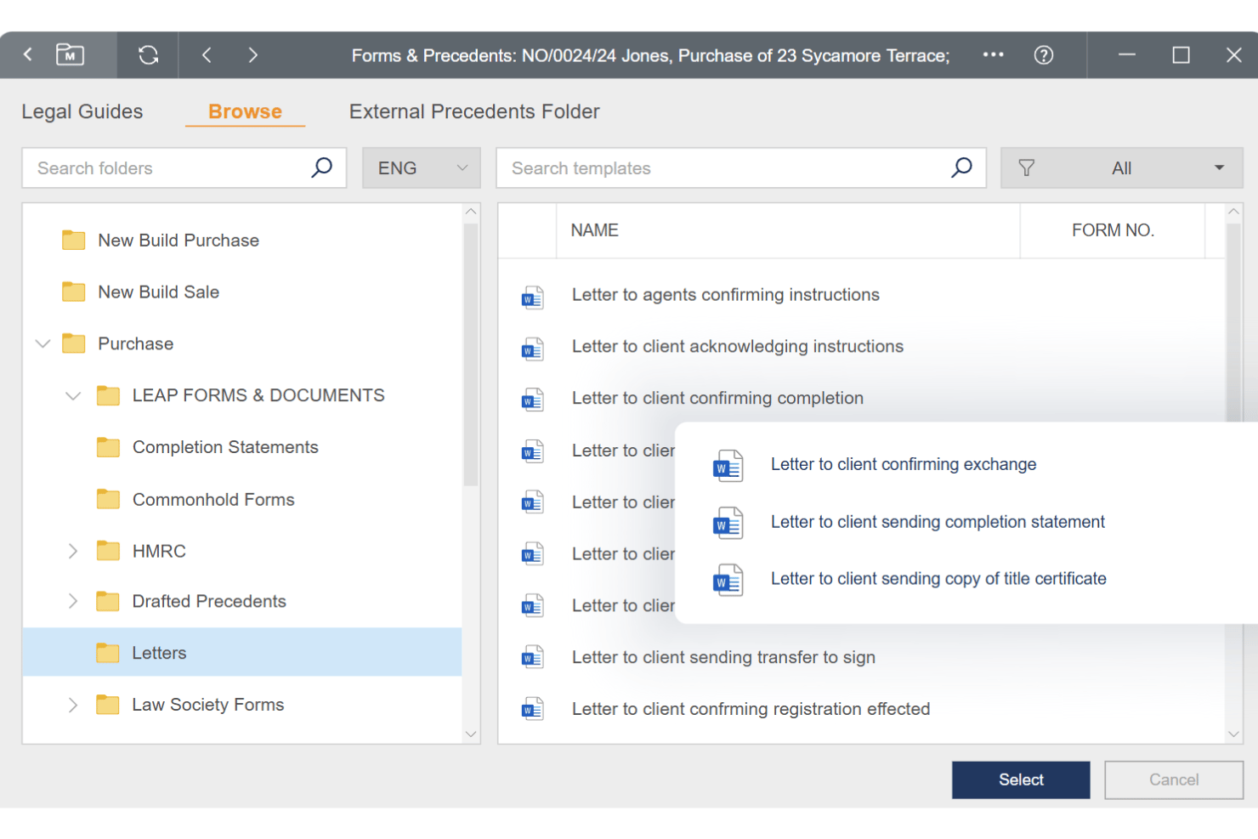
Task: Expand the Drafted Precedents folder
Action: coord(73,601)
